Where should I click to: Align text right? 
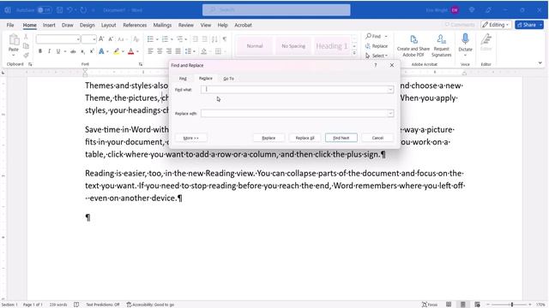coord(169,51)
